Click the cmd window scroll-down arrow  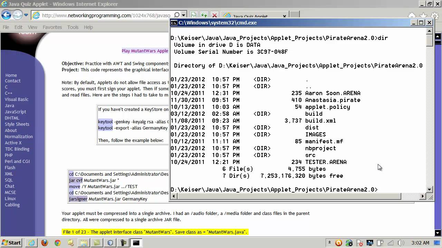430,189
